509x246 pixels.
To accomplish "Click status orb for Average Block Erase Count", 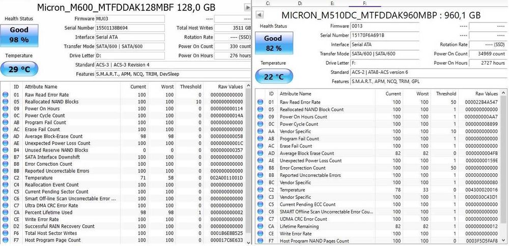I will pos(260,153).
